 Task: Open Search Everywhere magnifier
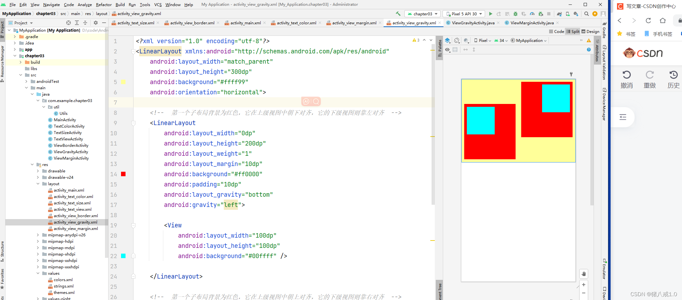click(x=587, y=14)
